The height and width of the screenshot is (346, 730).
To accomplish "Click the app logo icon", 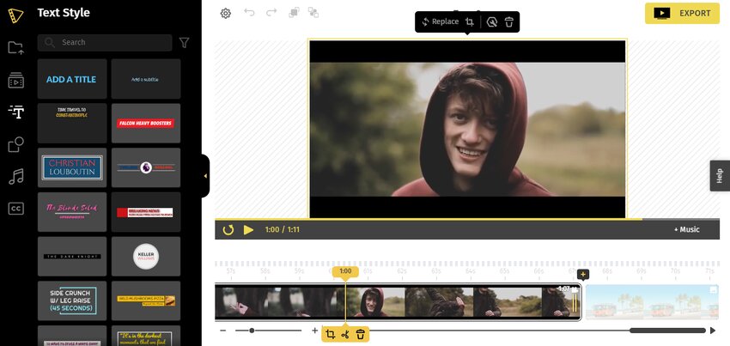I will coord(15,15).
